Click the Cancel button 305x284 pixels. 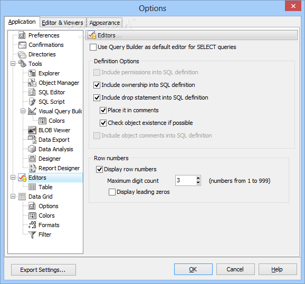click(x=235, y=269)
